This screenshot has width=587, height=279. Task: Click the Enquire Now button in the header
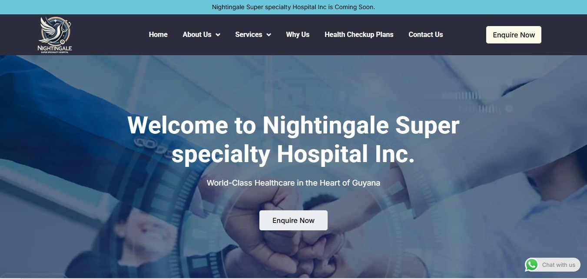[514, 35]
